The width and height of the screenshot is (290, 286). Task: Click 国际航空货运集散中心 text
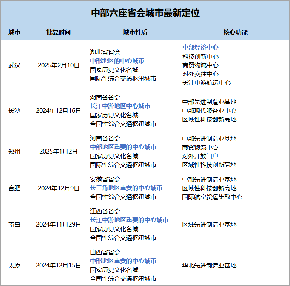[x=212, y=197]
